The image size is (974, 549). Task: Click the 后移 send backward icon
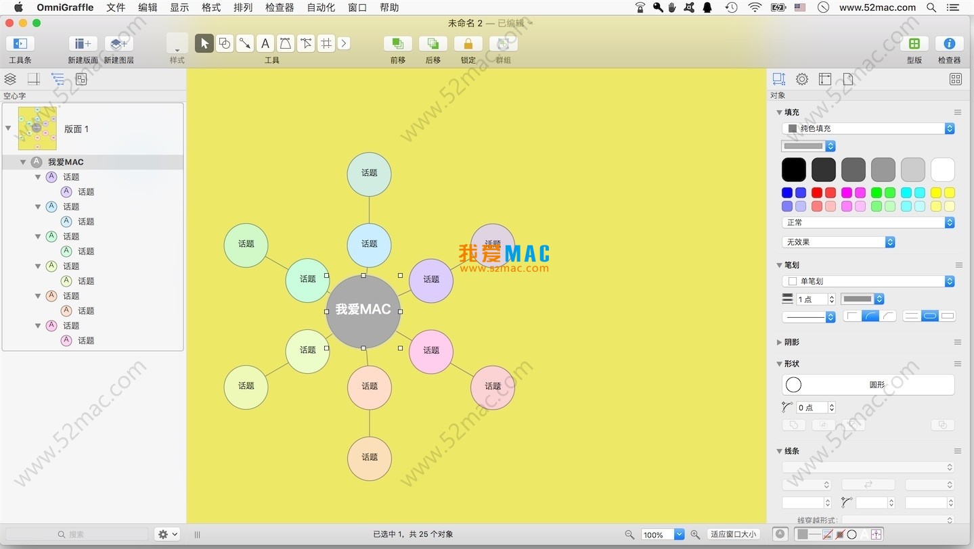[x=433, y=43]
